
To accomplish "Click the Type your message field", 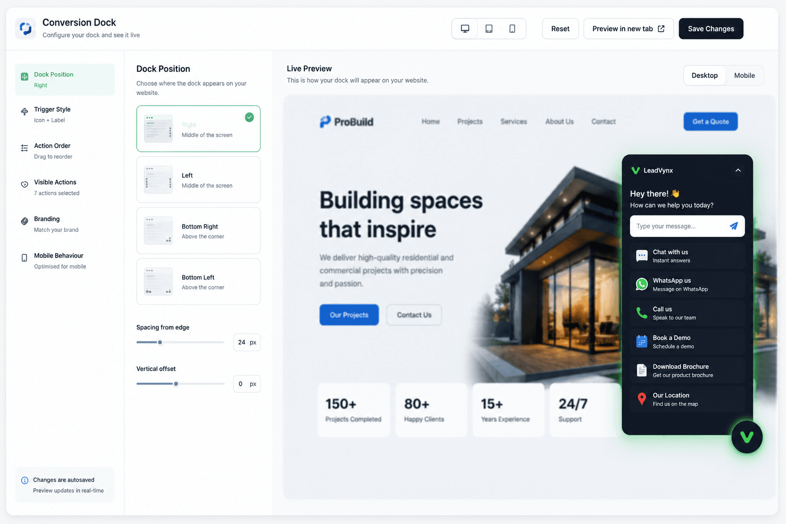I will coord(687,226).
